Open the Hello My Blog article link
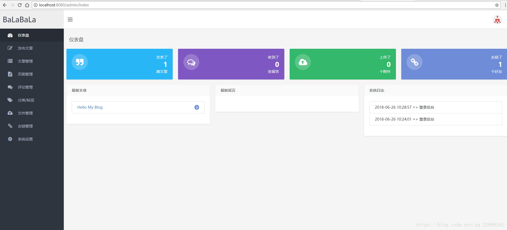507x230 pixels. coord(90,107)
